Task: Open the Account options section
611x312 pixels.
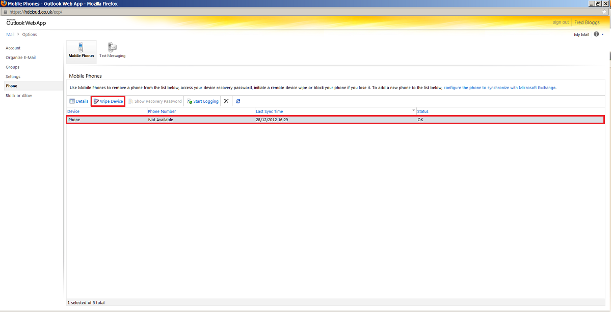Action: pos(13,48)
